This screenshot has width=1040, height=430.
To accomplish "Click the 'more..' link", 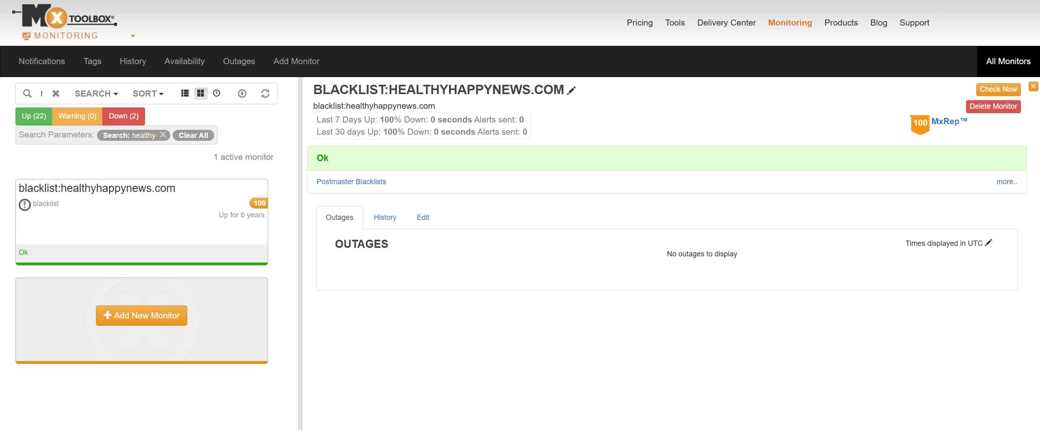I will point(1007,182).
